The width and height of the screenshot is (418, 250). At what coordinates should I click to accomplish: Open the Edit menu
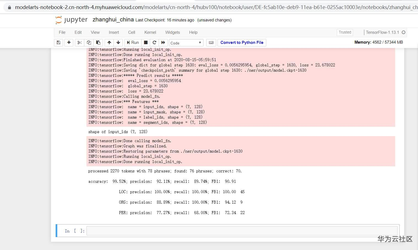click(x=78, y=32)
